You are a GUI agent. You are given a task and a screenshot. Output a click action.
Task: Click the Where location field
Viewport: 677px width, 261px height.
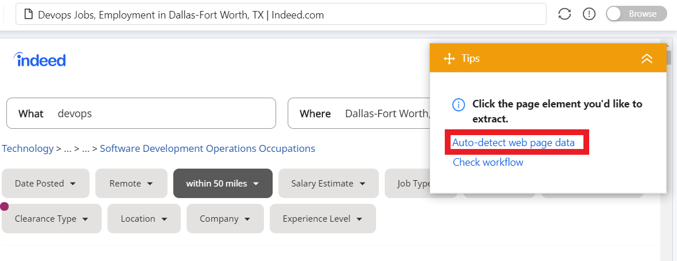click(x=359, y=113)
